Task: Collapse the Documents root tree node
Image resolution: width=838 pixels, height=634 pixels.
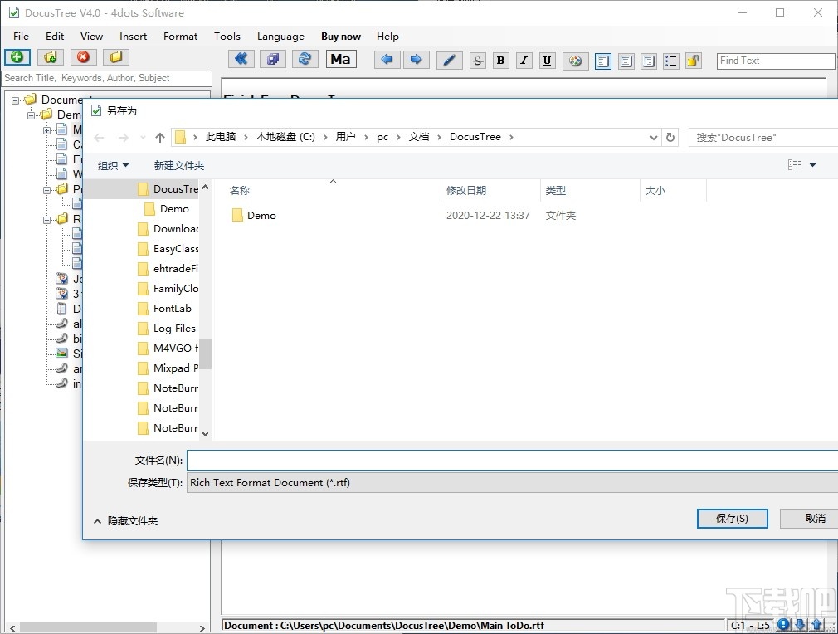Action: [x=15, y=100]
